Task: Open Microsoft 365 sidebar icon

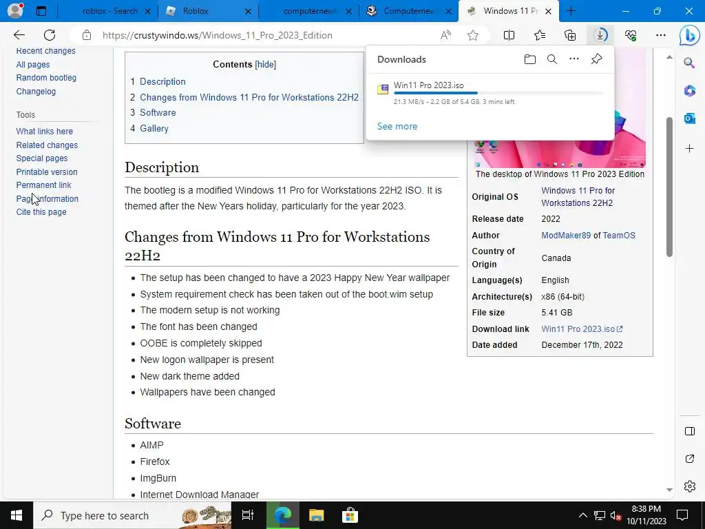Action: 689,91
